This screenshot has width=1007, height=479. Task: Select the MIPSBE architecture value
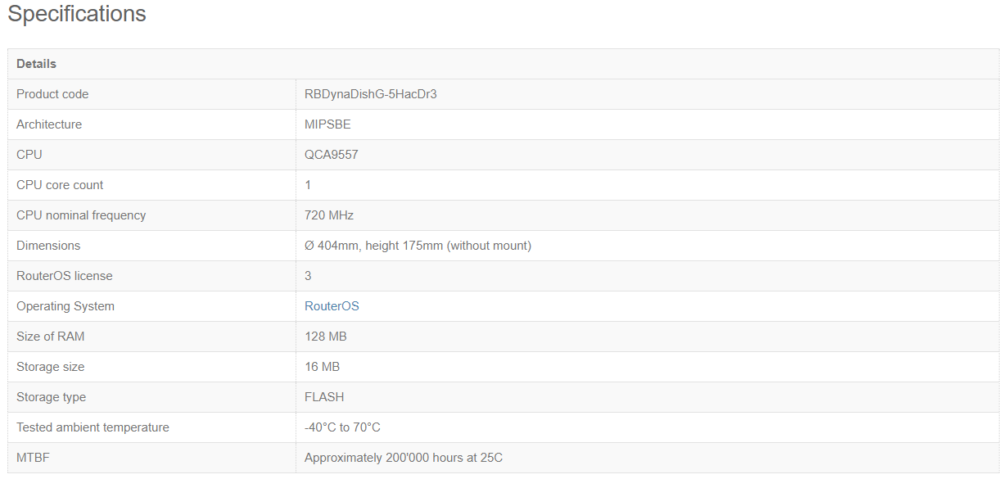click(327, 124)
